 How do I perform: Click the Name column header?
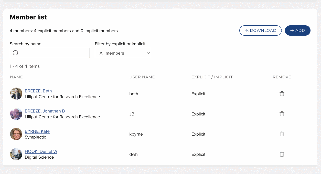(16, 77)
